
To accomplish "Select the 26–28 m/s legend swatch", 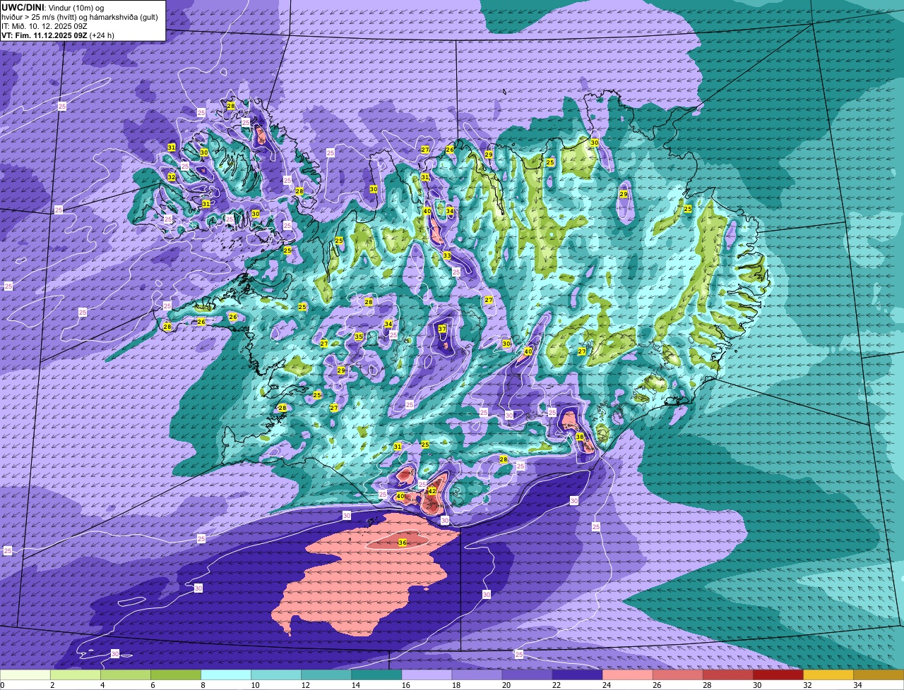I will 677,675.
